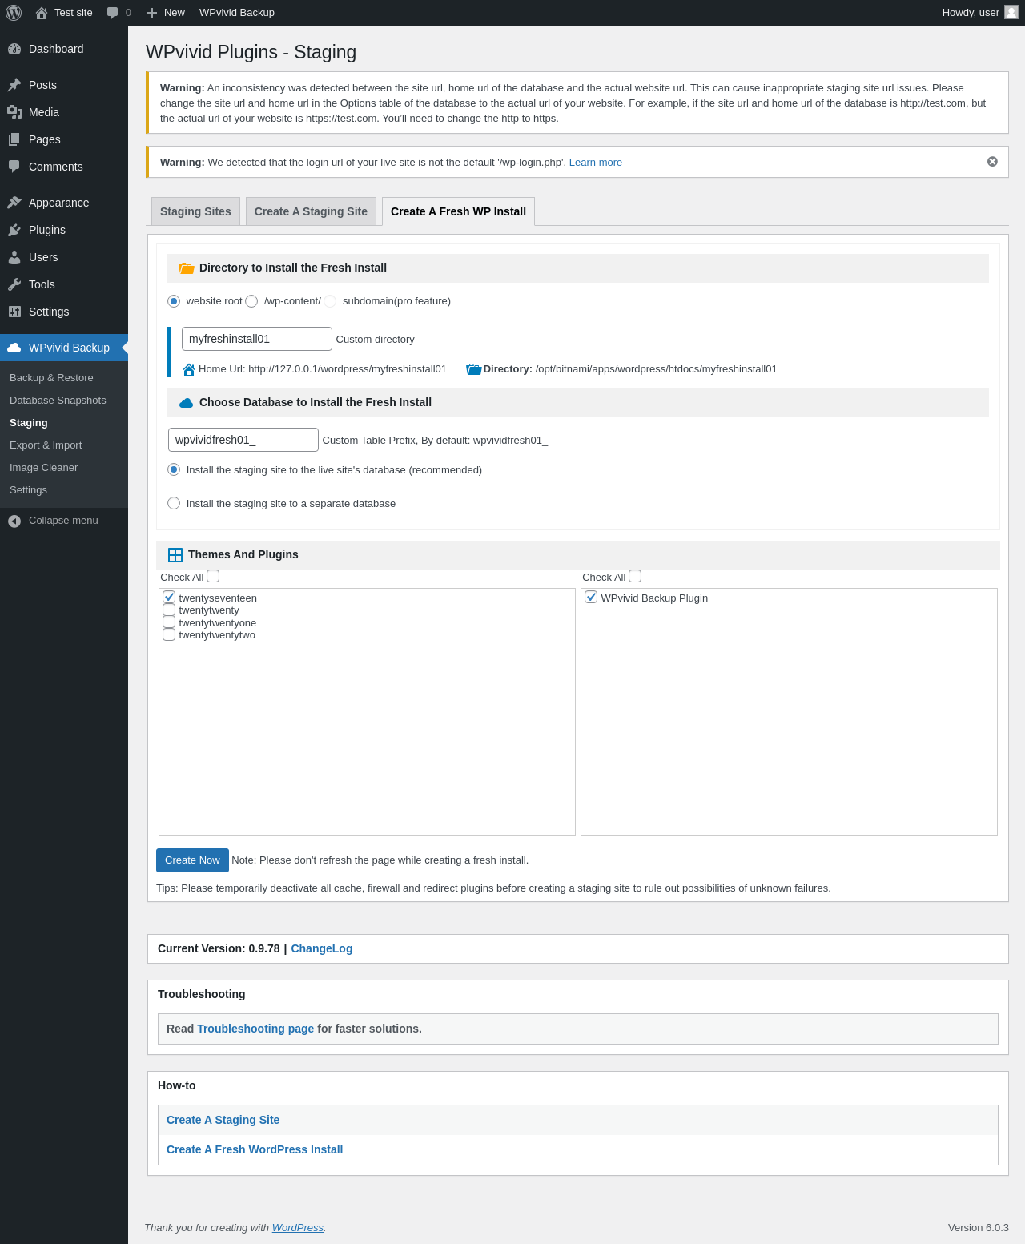Check the twentytwenty theme checkbox

[169, 610]
